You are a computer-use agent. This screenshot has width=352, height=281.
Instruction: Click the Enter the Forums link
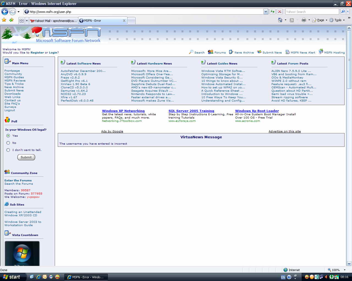click(x=18, y=180)
